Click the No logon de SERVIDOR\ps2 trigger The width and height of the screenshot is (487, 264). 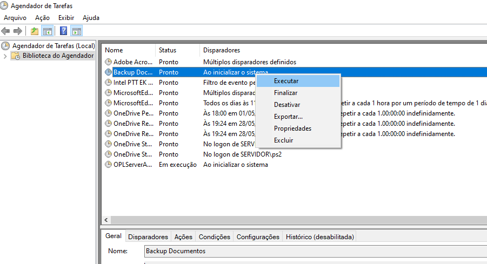tap(242, 154)
